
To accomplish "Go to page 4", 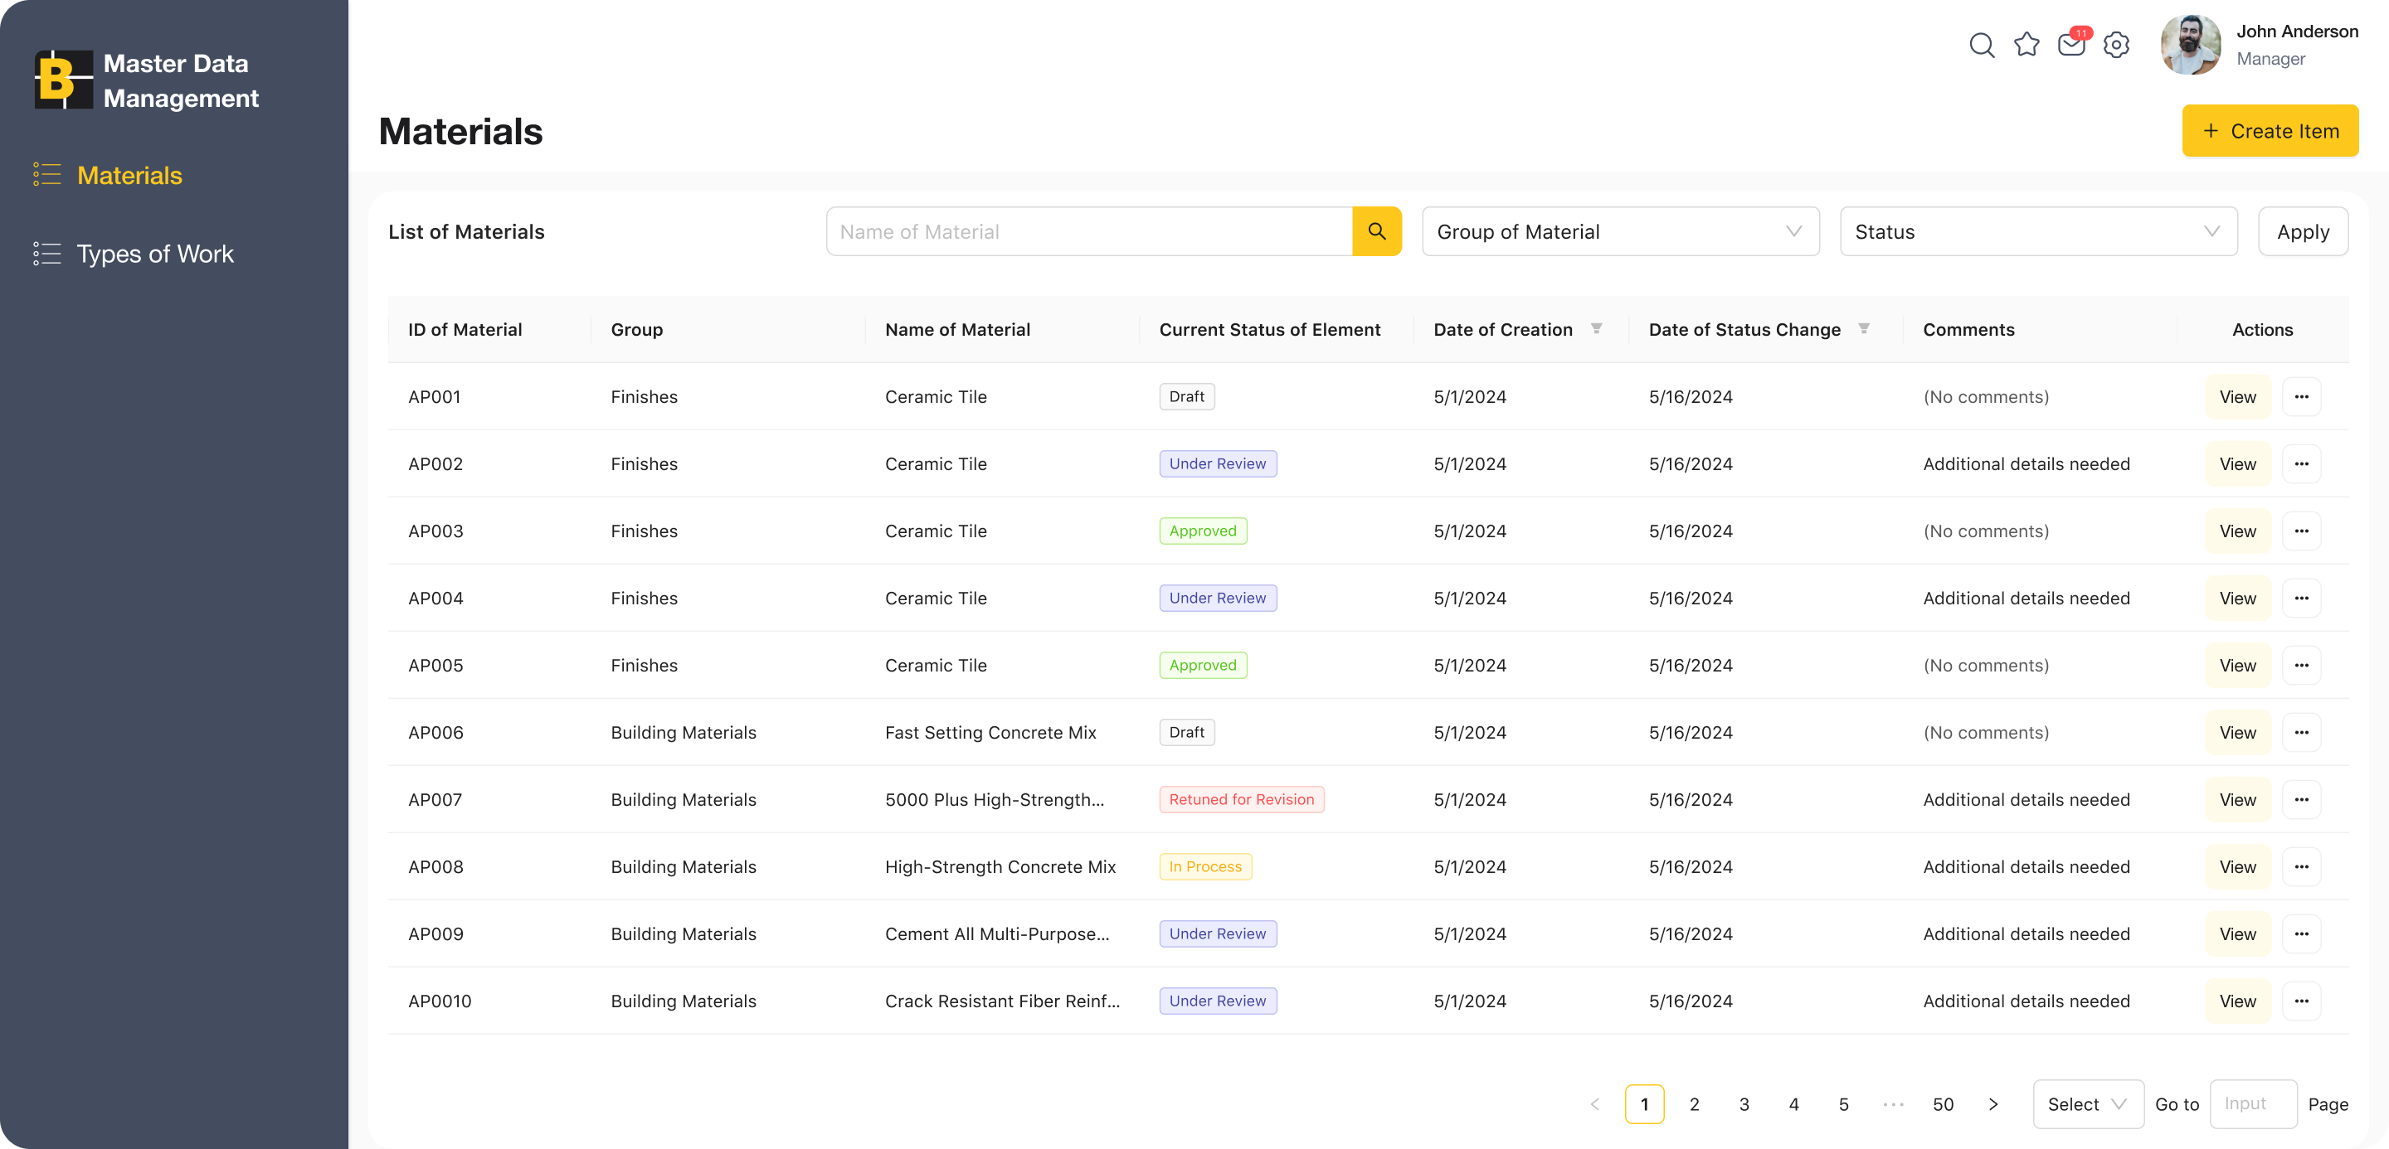I will 1793,1103.
